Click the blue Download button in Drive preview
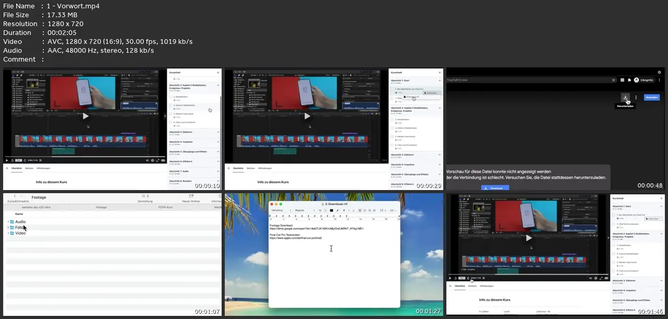 pos(494,188)
